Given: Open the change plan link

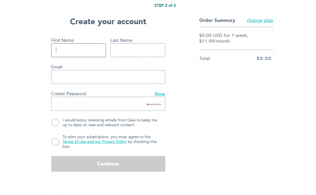Looking at the screenshot, I should coord(260,20).
